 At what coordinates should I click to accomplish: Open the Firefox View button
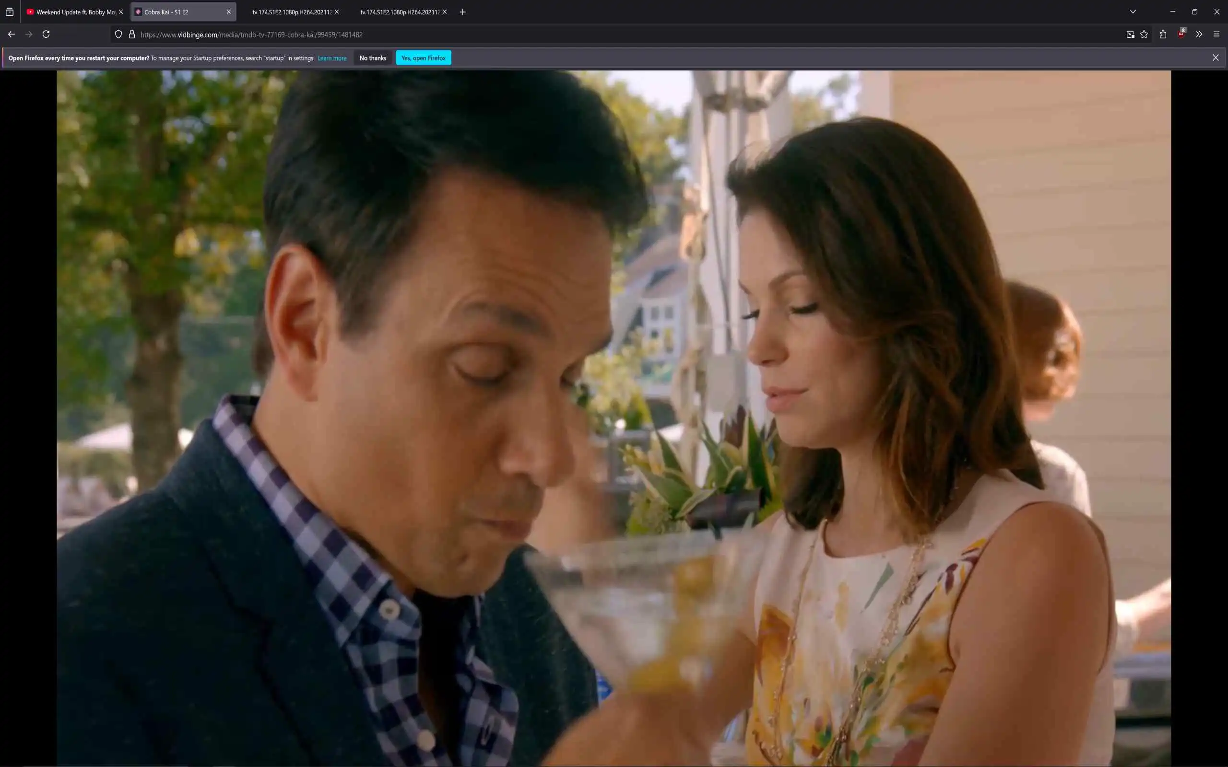coord(9,12)
